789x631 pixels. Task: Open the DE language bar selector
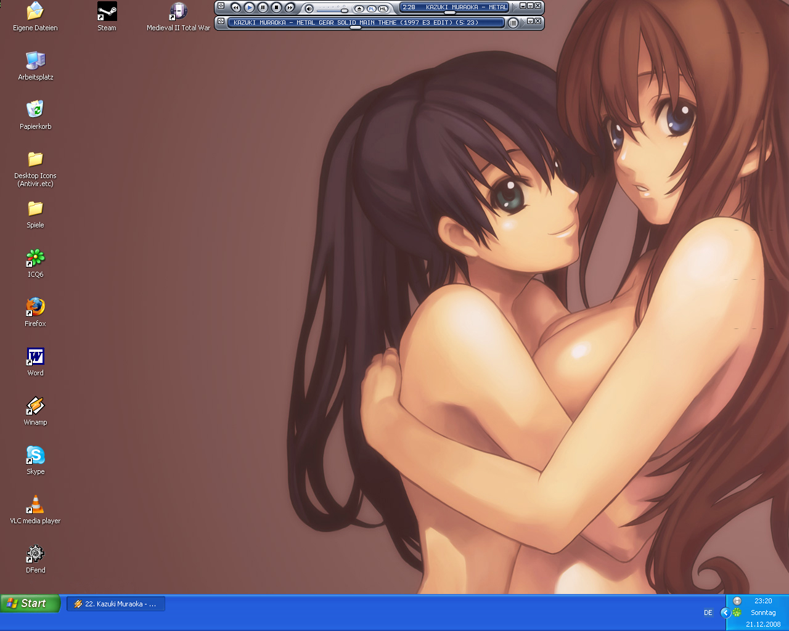click(708, 613)
